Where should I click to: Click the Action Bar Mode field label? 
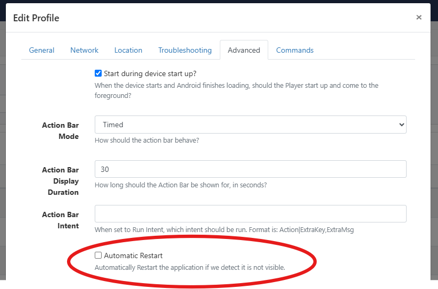pos(60,131)
